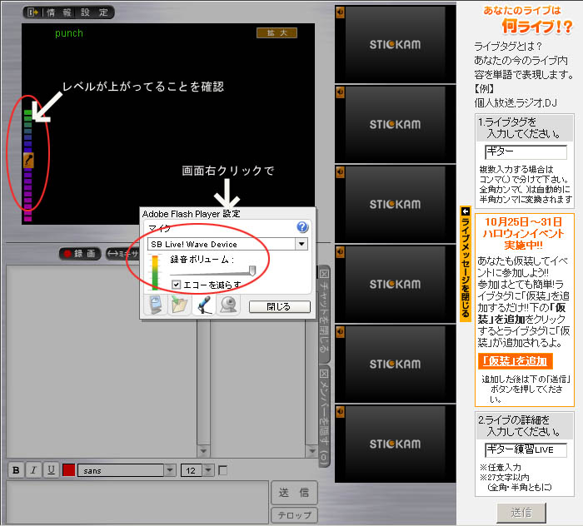Expand the sans font dropdown

pos(170,470)
